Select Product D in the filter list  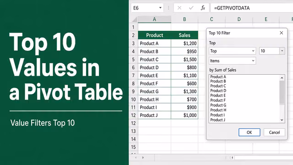[x=218, y=91]
